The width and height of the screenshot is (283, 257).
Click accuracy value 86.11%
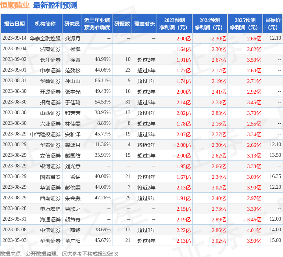(103, 81)
